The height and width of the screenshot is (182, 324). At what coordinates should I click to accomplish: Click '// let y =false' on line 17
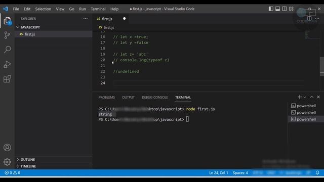[131, 42]
